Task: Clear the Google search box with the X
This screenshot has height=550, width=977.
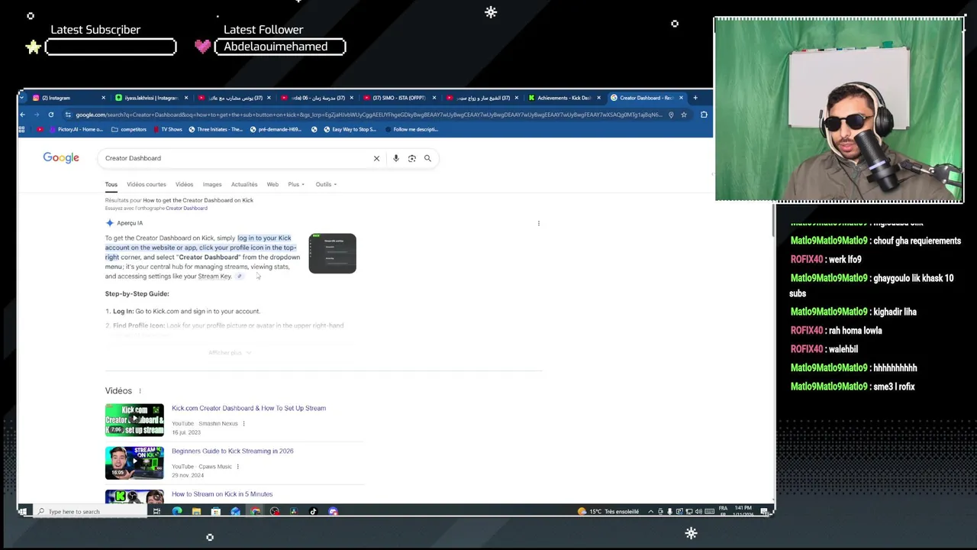Action: 376,158
